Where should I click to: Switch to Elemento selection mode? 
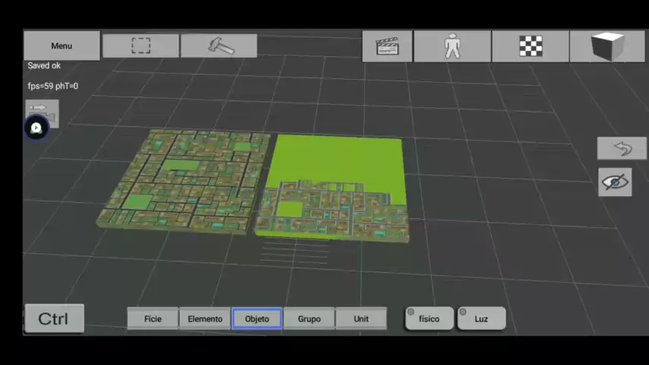pyautogui.click(x=205, y=319)
